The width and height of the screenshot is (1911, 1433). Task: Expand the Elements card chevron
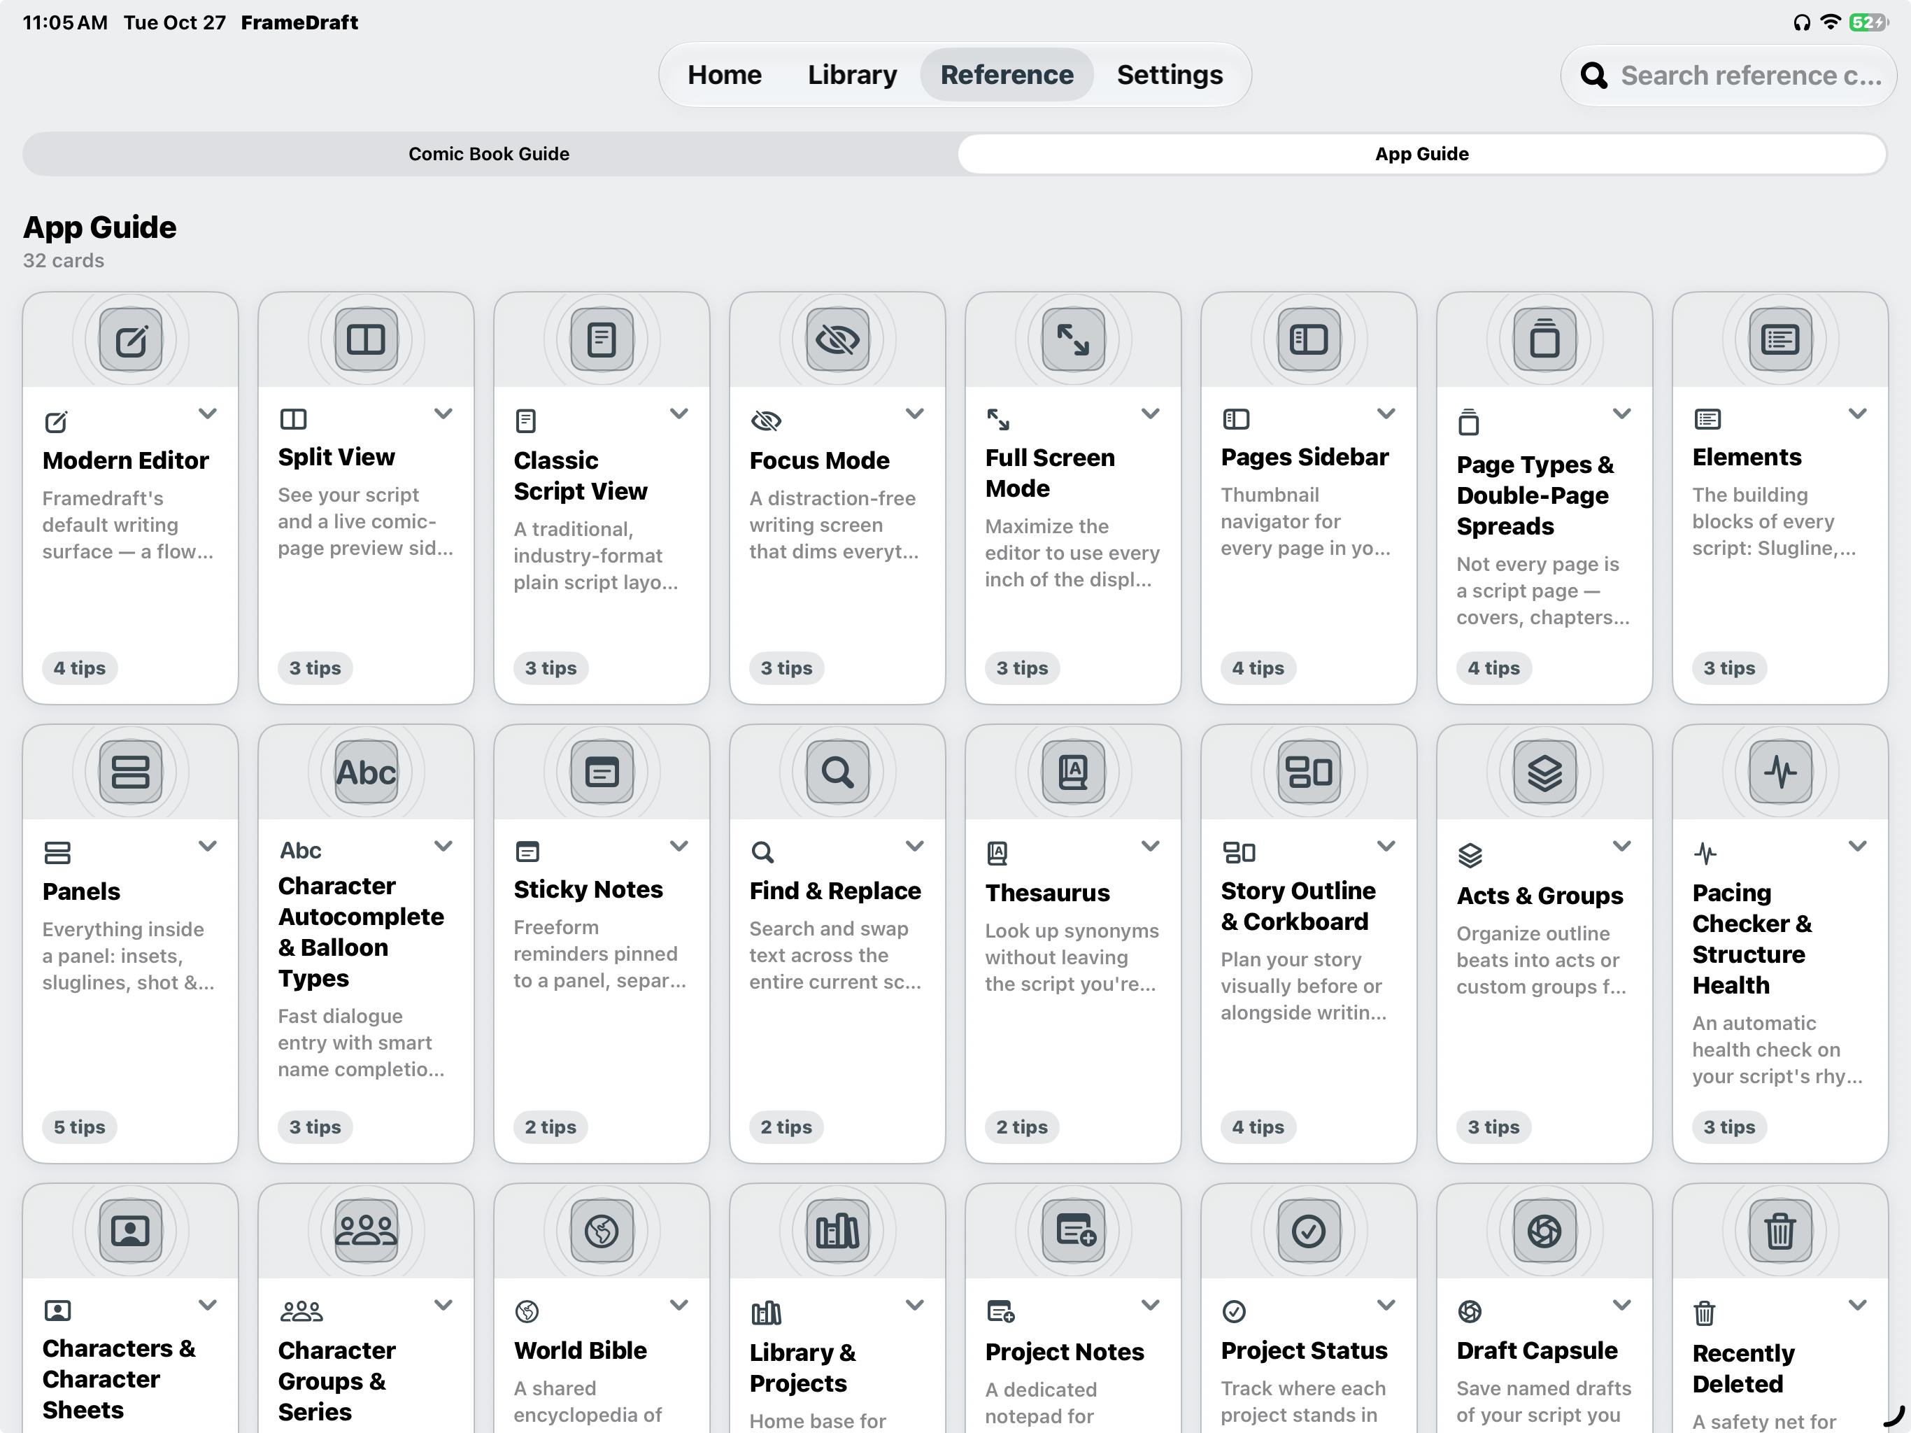pyautogui.click(x=1857, y=414)
